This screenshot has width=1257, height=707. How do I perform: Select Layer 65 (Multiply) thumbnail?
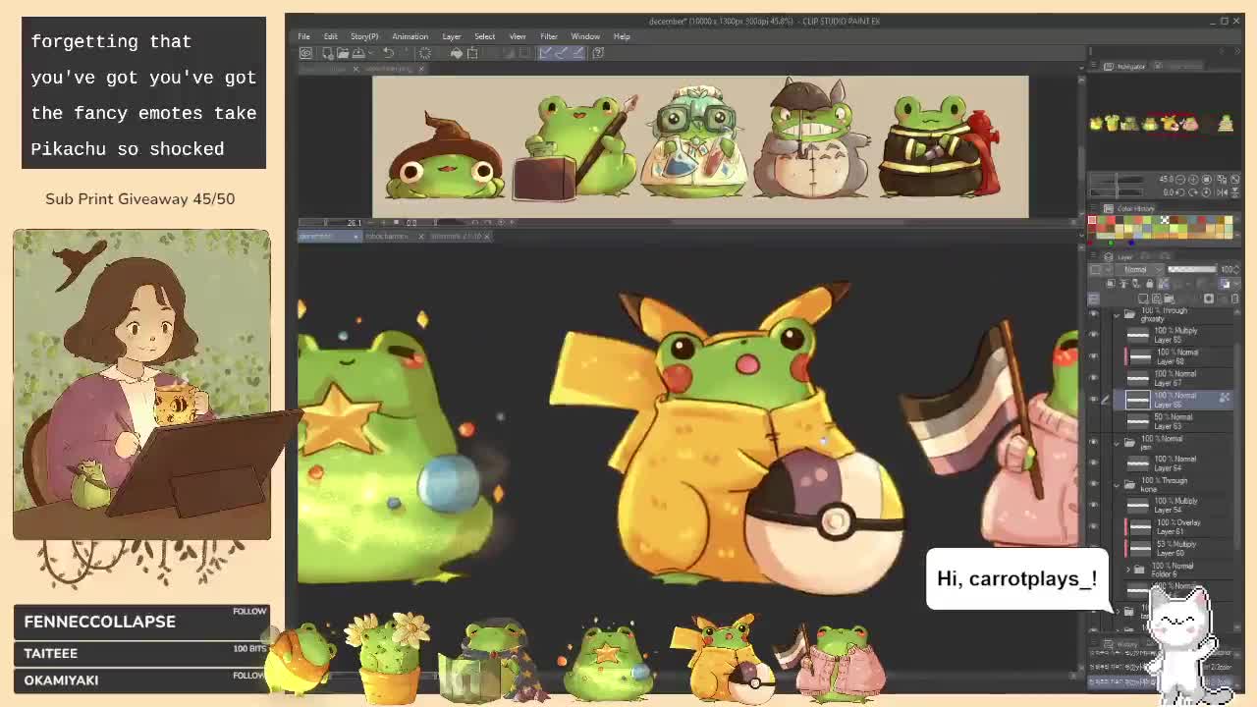pyautogui.click(x=1137, y=336)
